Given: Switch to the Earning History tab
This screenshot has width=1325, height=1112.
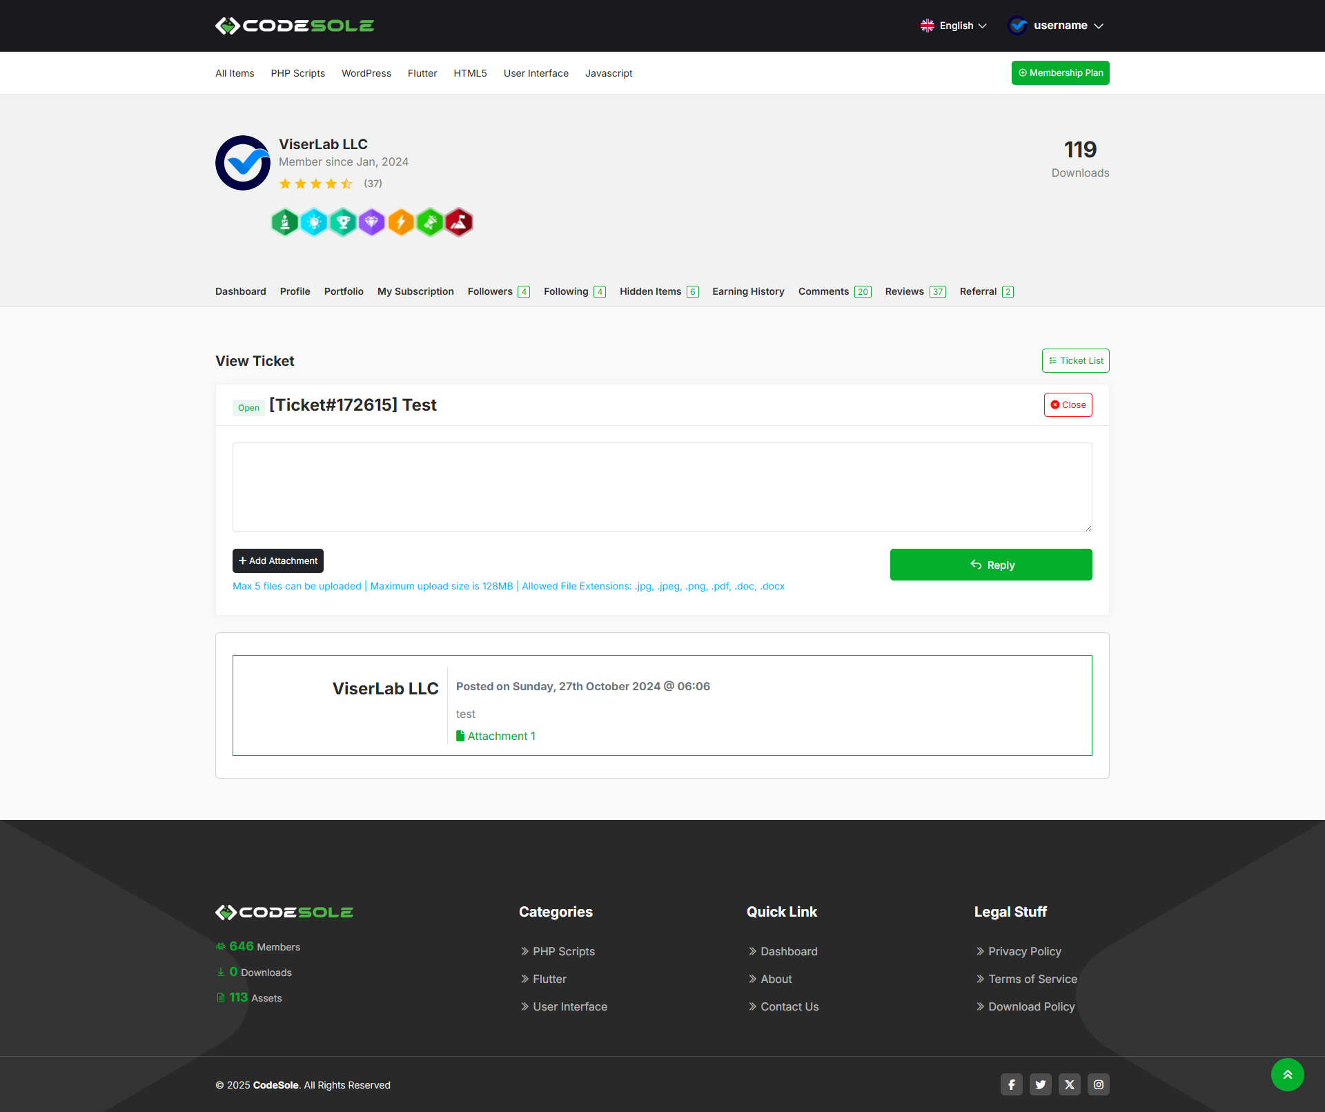Looking at the screenshot, I should tap(748, 291).
